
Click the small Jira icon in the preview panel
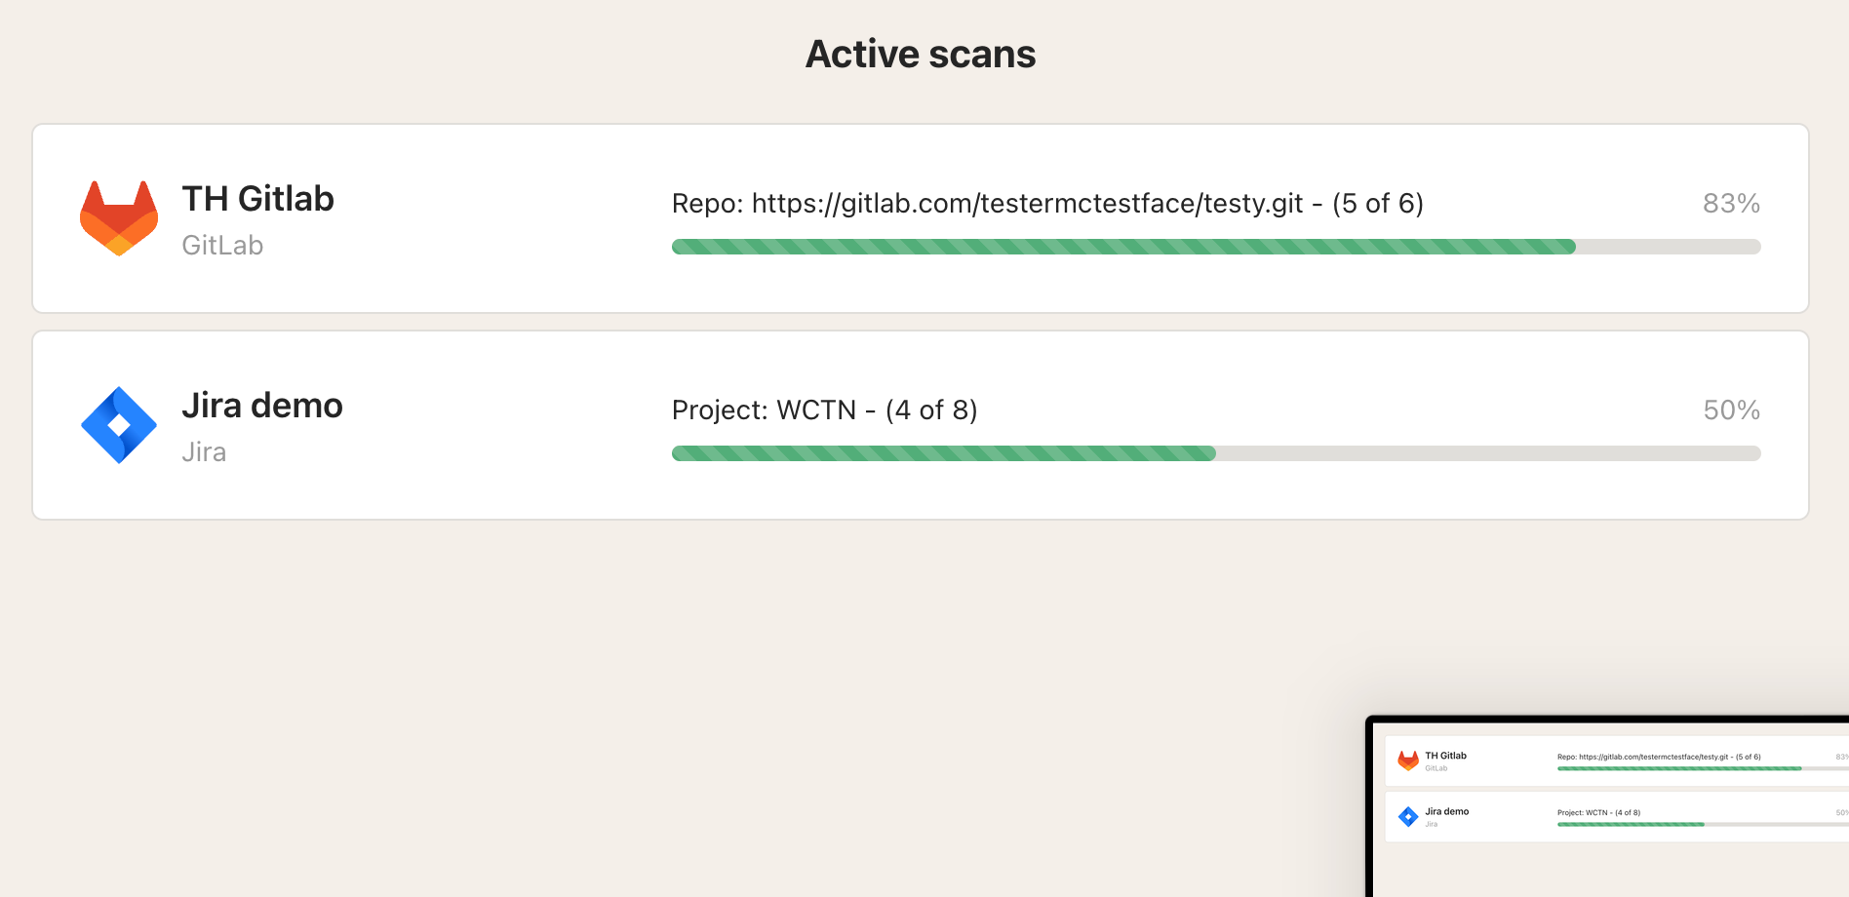[1408, 816]
